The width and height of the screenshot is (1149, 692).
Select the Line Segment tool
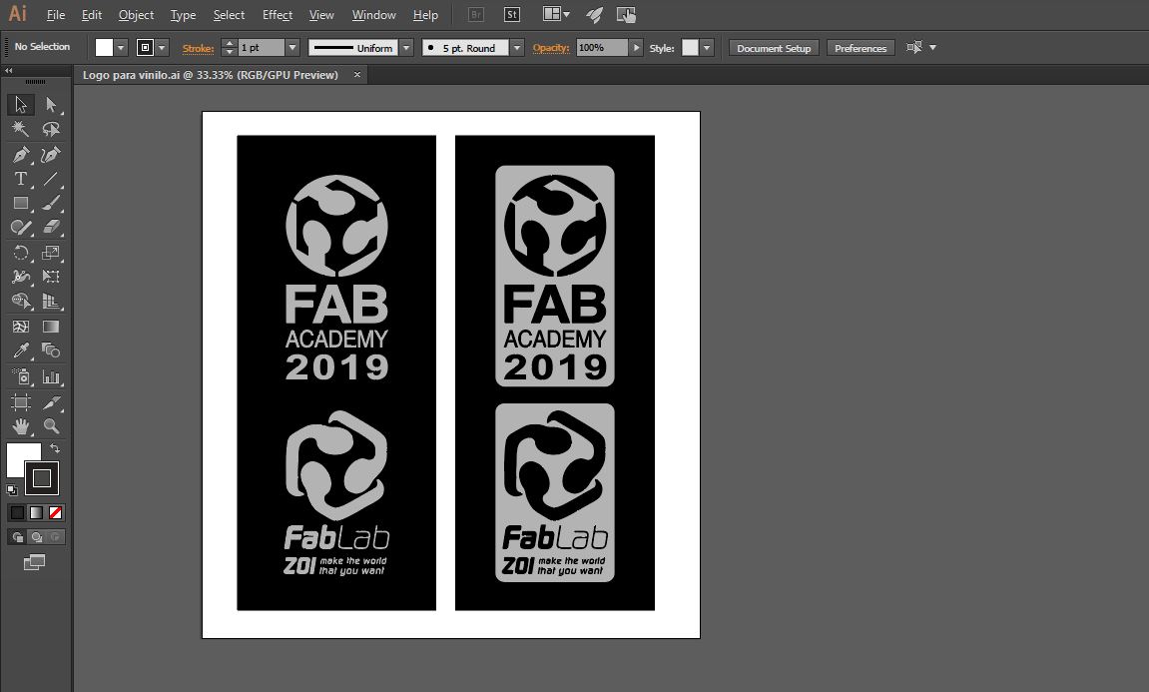pos(51,178)
